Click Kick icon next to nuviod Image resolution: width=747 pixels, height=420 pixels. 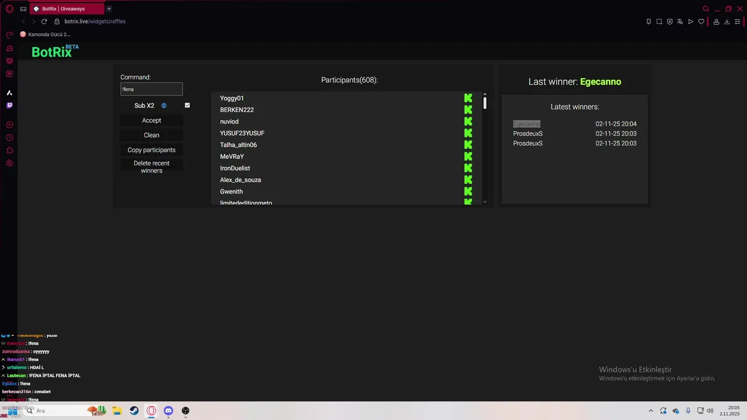[468, 121]
